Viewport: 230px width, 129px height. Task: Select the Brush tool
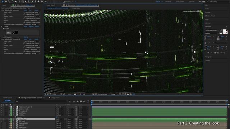tap(32, 1)
